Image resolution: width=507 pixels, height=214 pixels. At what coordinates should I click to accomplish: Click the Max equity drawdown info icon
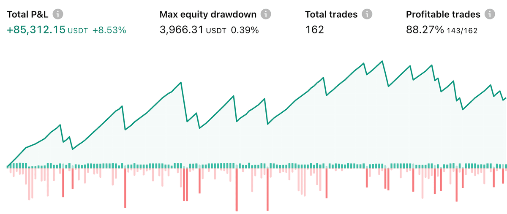click(x=266, y=14)
